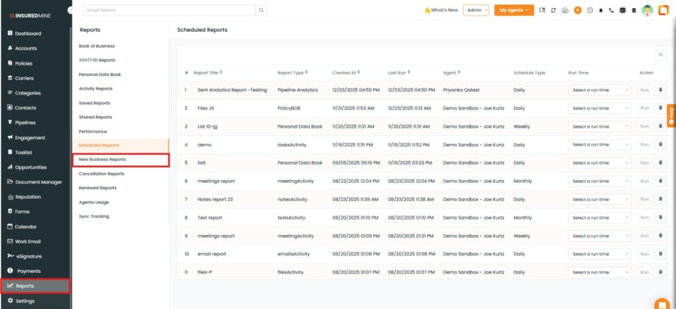Click the Smart Search magnifier button
676x309 pixels.
pos(261,10)
